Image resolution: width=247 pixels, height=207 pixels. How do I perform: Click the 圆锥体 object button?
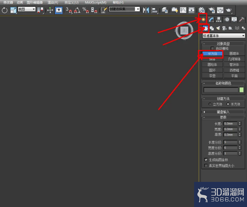pyautogui.click(x=234, y=53)
